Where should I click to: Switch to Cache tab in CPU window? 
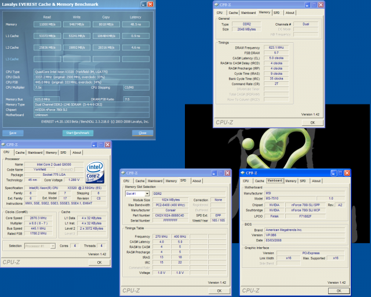20,153
